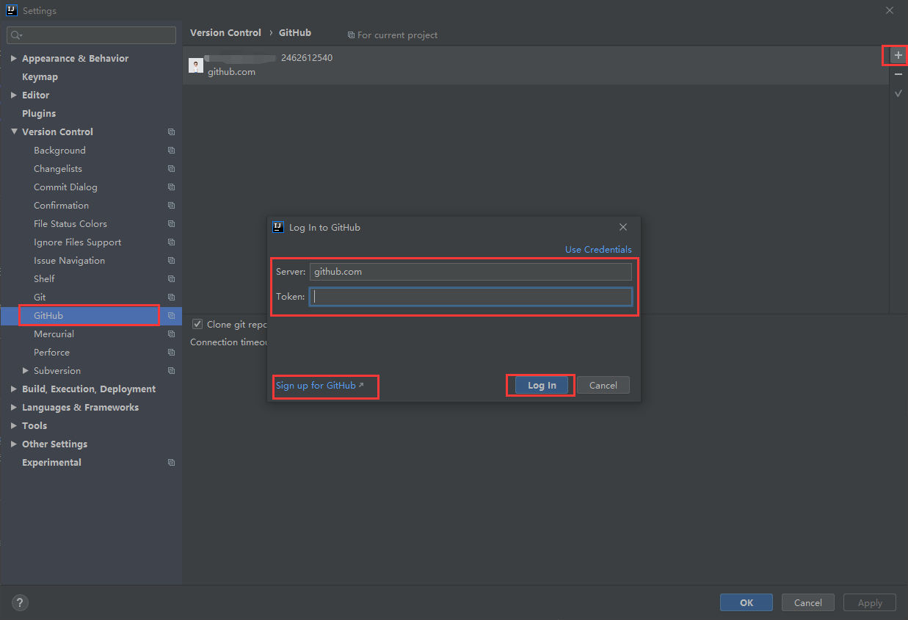
Task: Select Plugins in the settings tree
Action: tap(39, 114)
